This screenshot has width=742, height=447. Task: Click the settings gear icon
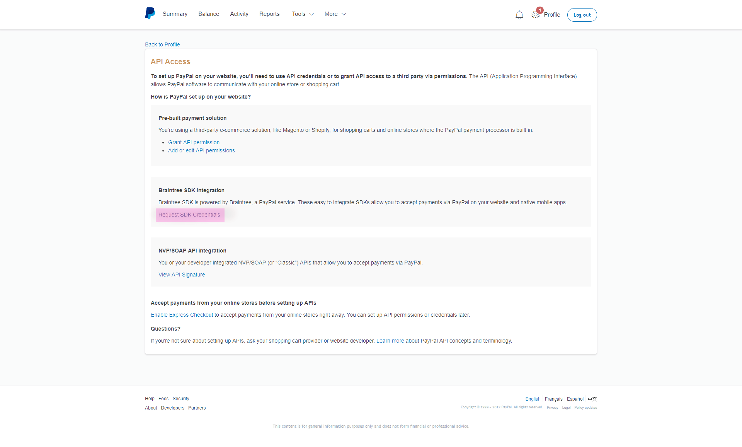coord(535,15)
